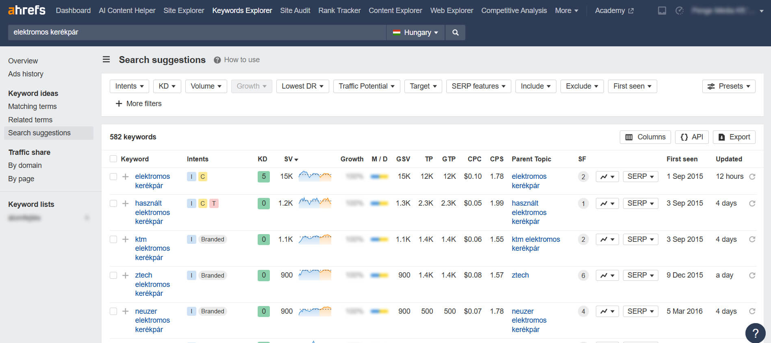Check the használt elektromos kerékpár checkbox
The image size is (771, 343).
(x=113, y=203)
